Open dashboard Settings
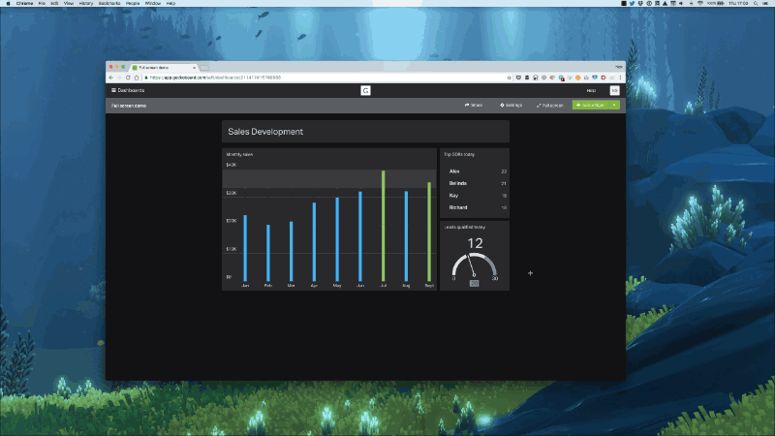 tap(511, 106)
